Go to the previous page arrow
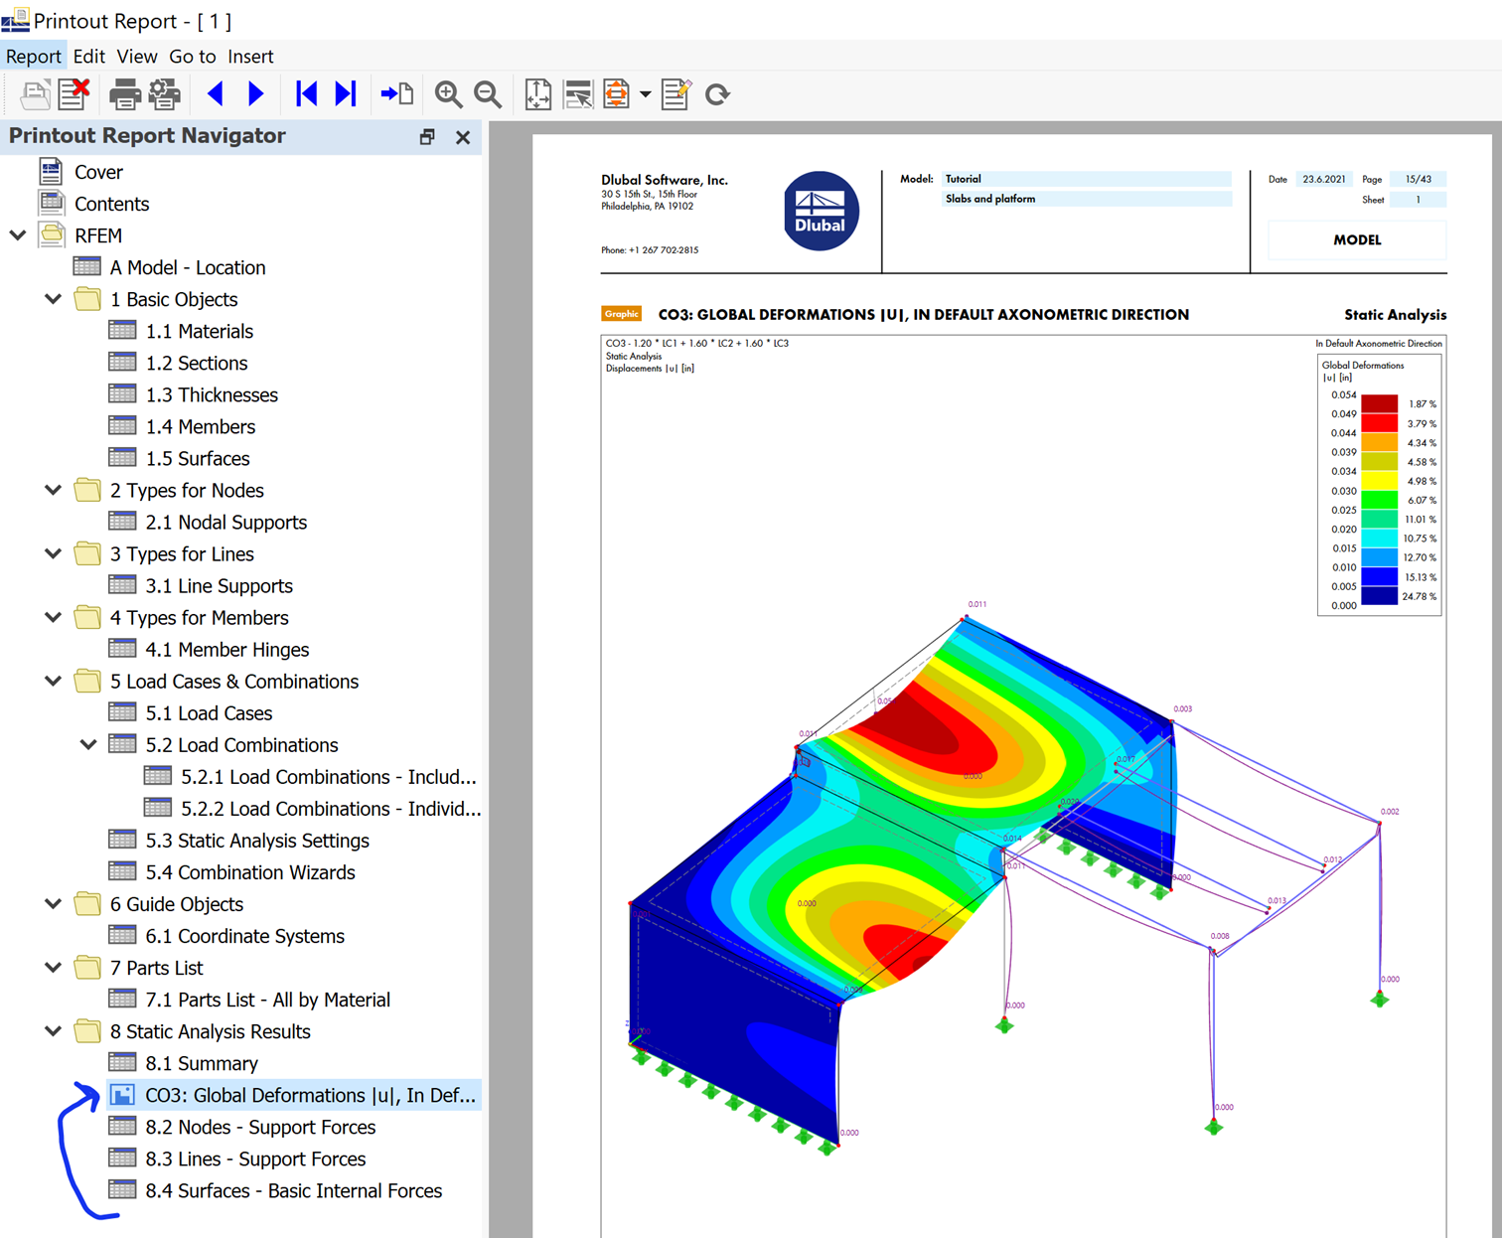1502x1238 pixels. pos(215,94)
